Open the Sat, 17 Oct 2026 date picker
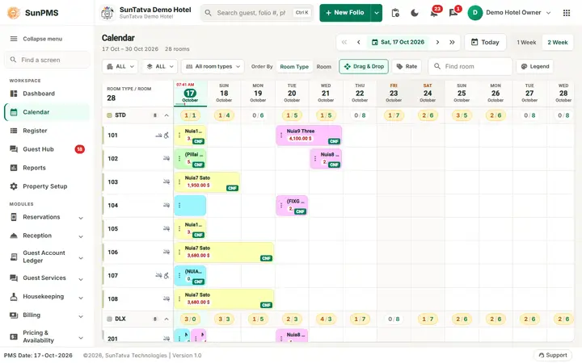This screenshot has width=582, height=363. pos(398,42)
